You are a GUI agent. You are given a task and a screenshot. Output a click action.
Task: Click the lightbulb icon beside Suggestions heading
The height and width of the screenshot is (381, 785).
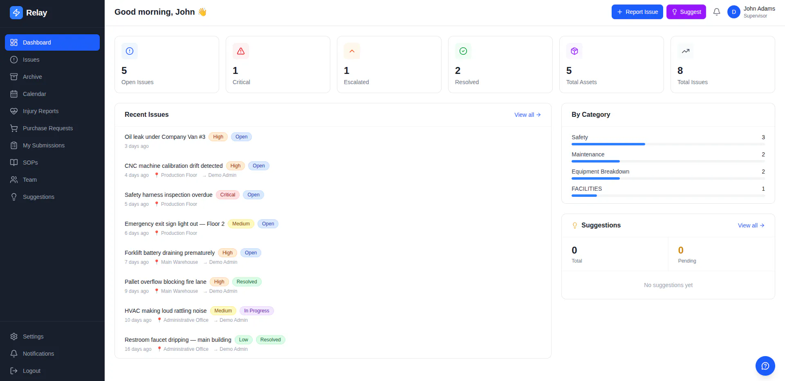(575, 225)
